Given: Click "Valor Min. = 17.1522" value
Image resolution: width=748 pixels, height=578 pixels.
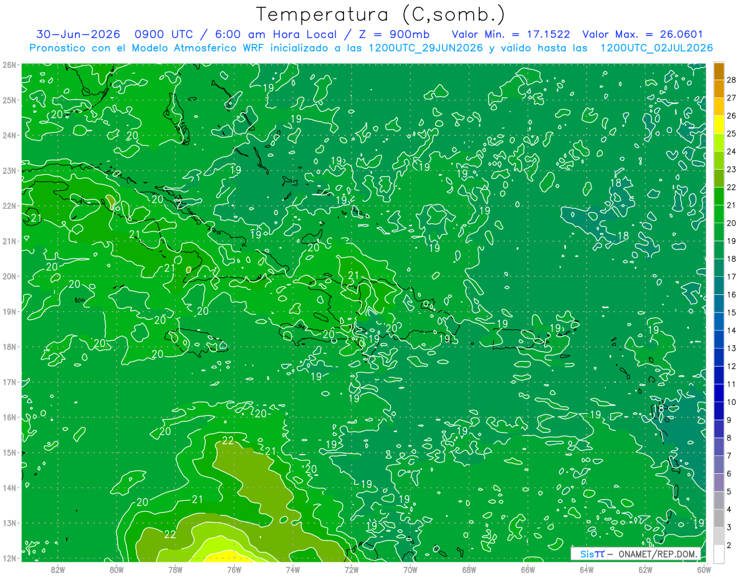Looking at the screenshot, I should pyautogui.click(x=511, y=35).
